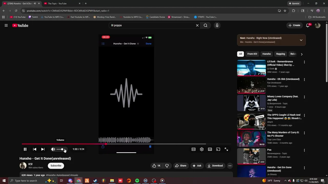328x184 pixels.
Task: Open the Create menu
Action: [294, 25]
